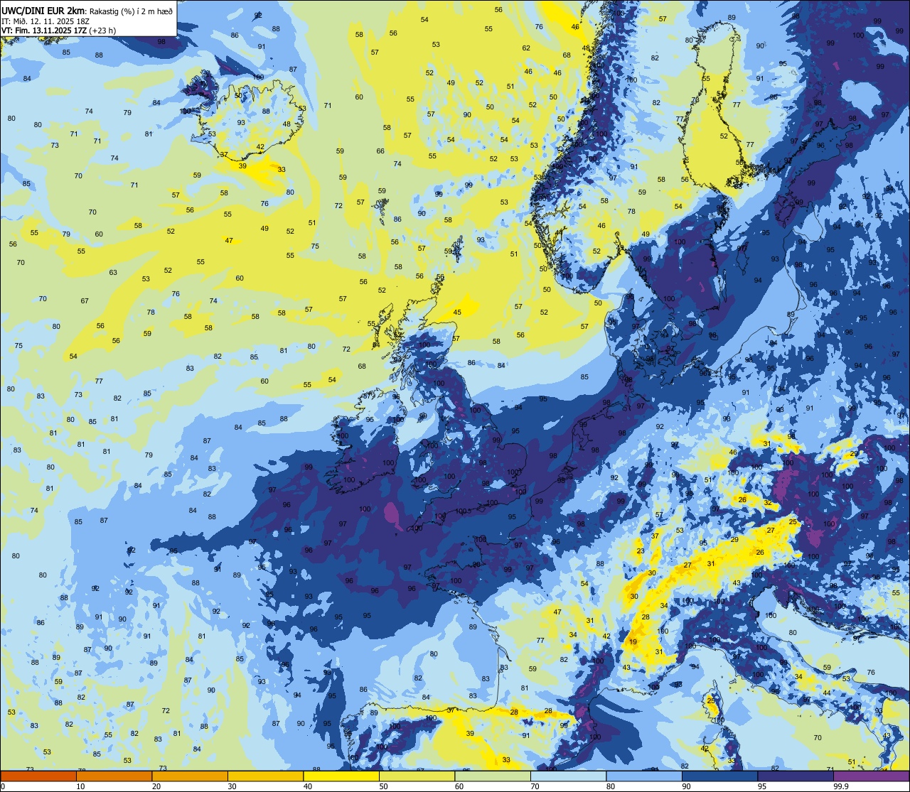
Task: Pick the legend swatch between 50 and 60
Action: (417, 776)
